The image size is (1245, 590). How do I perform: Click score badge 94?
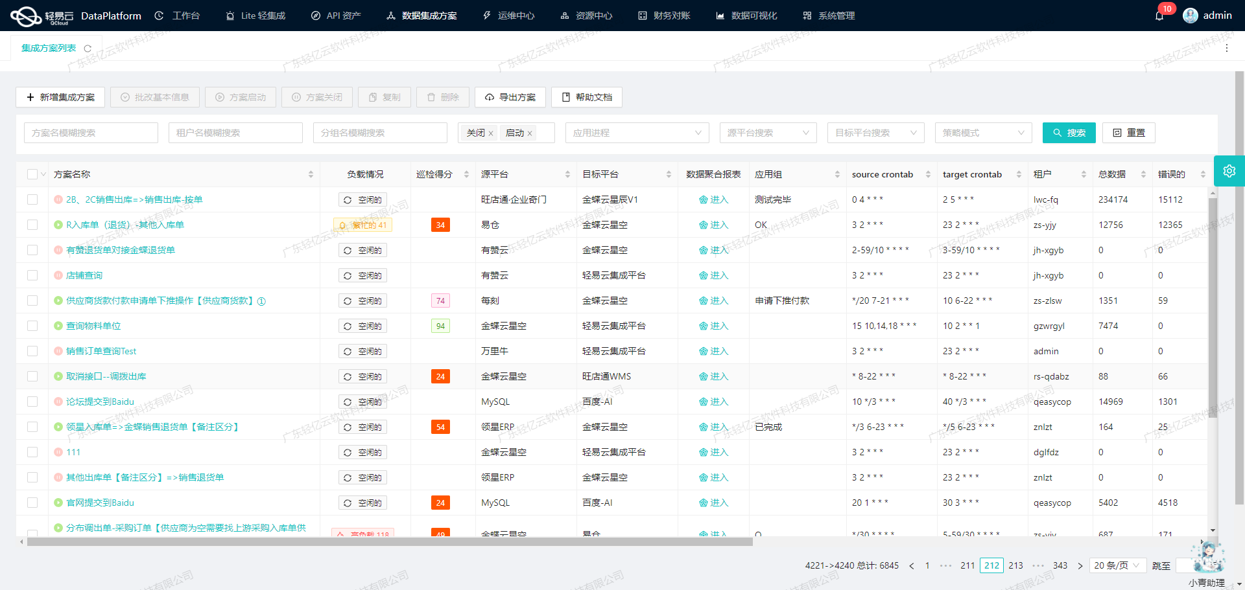tap(440, 326)
